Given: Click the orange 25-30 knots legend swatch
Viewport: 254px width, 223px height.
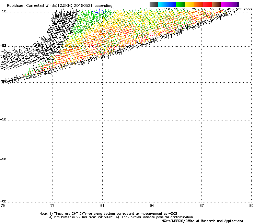Looking at the screenshot, I should (198, 4).
